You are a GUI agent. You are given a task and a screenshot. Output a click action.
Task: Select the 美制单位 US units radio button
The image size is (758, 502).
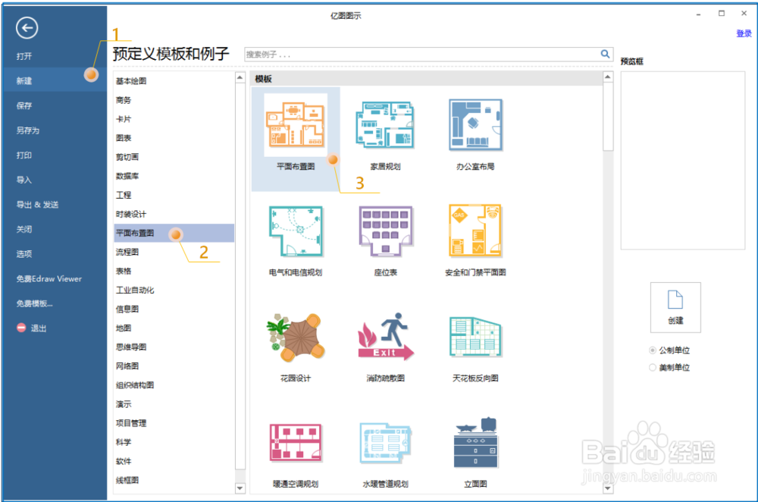653,368
